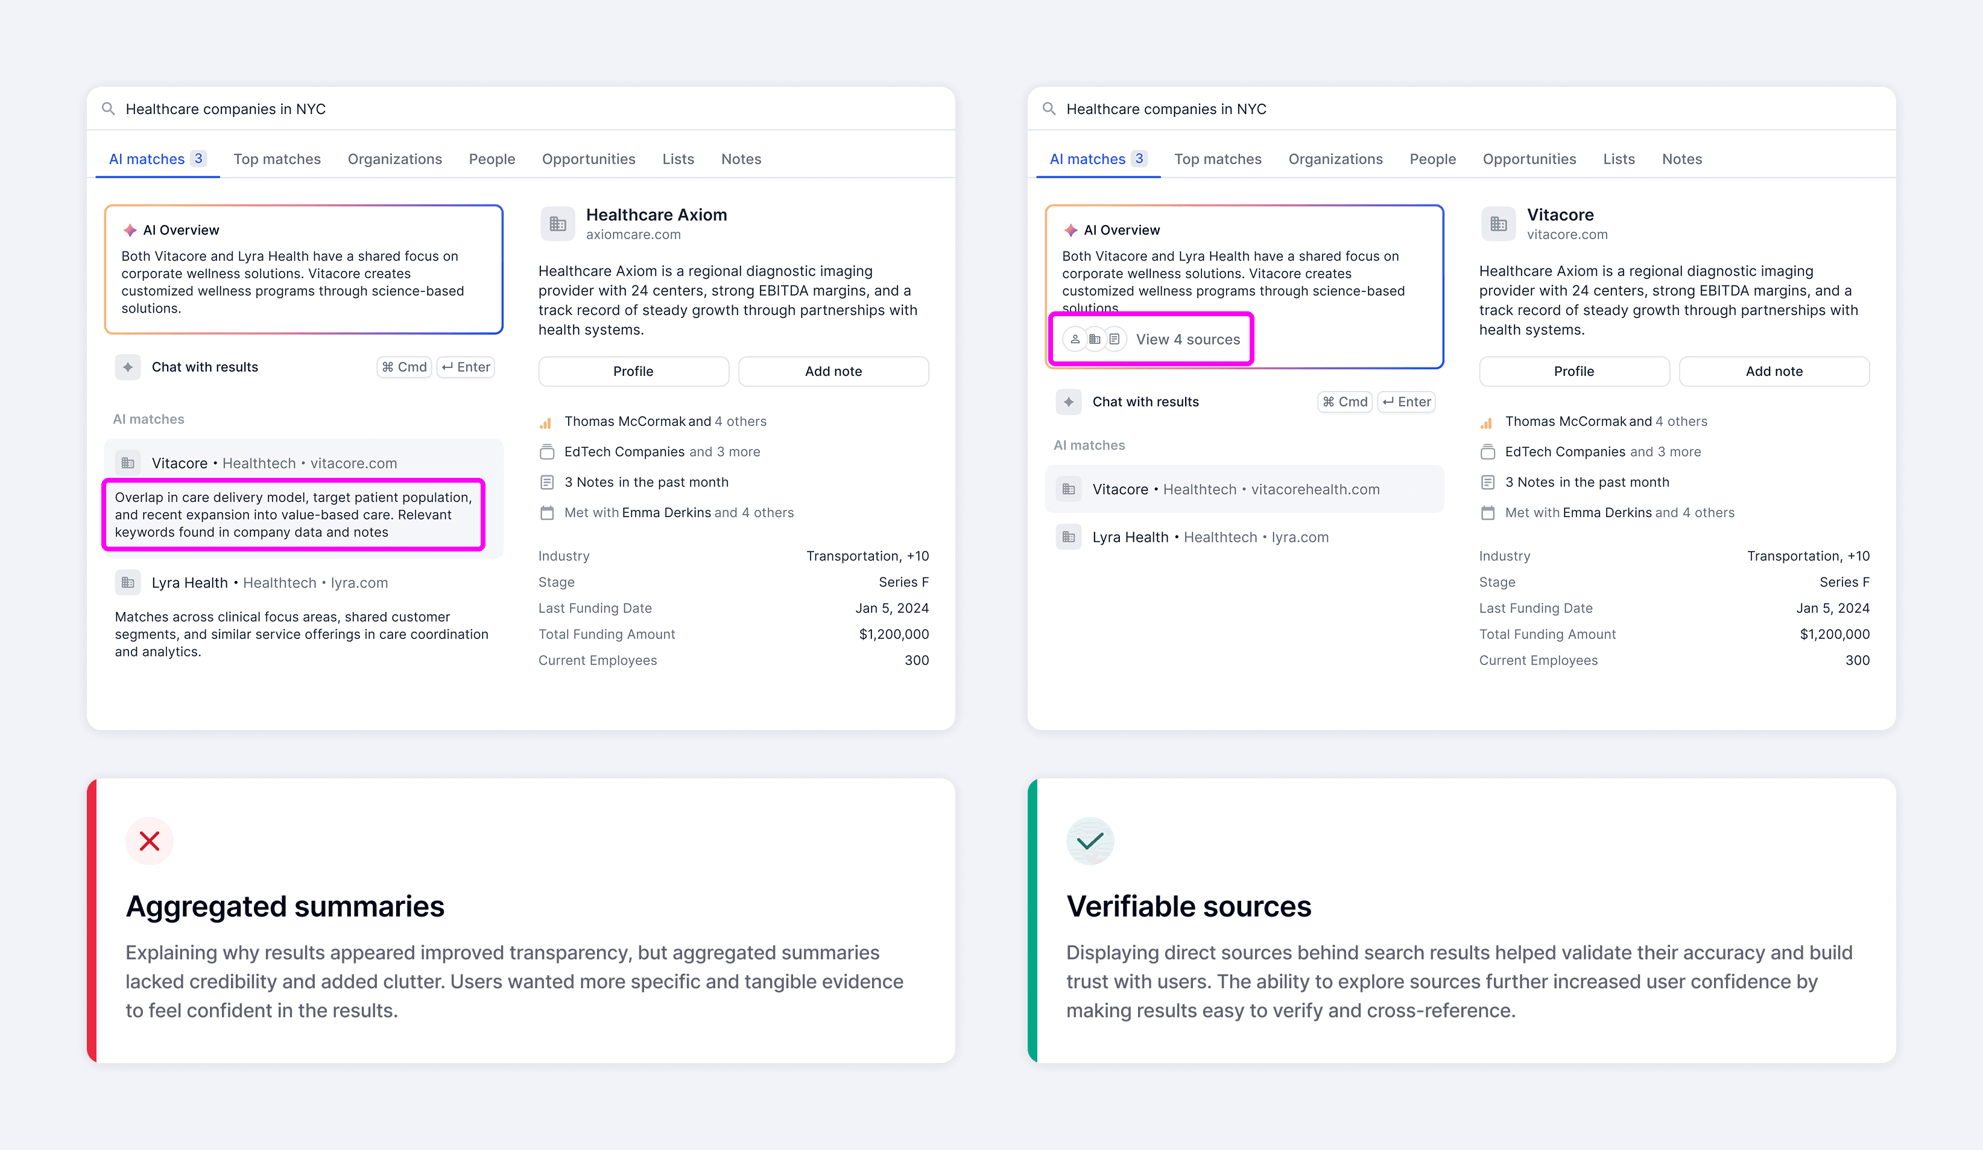Click Add note button in the left mockup
1983x1150 pixels.
[833, 372]
